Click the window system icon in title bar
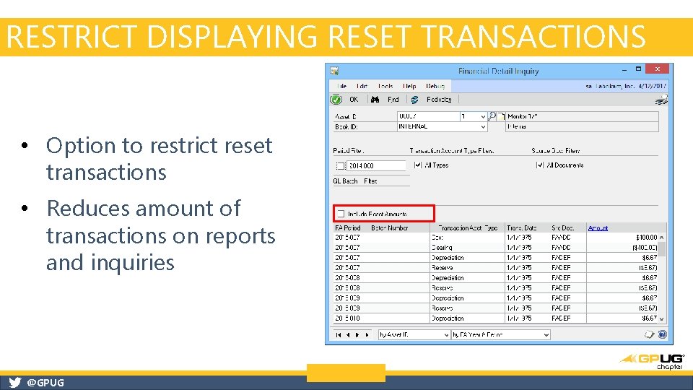The width and height of the screenshot is (693, 390). point(334,71)
